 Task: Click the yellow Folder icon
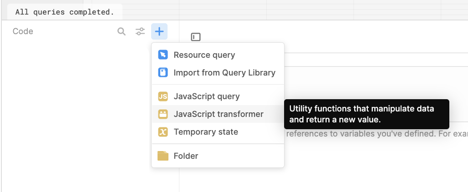[x=163, y=156]
